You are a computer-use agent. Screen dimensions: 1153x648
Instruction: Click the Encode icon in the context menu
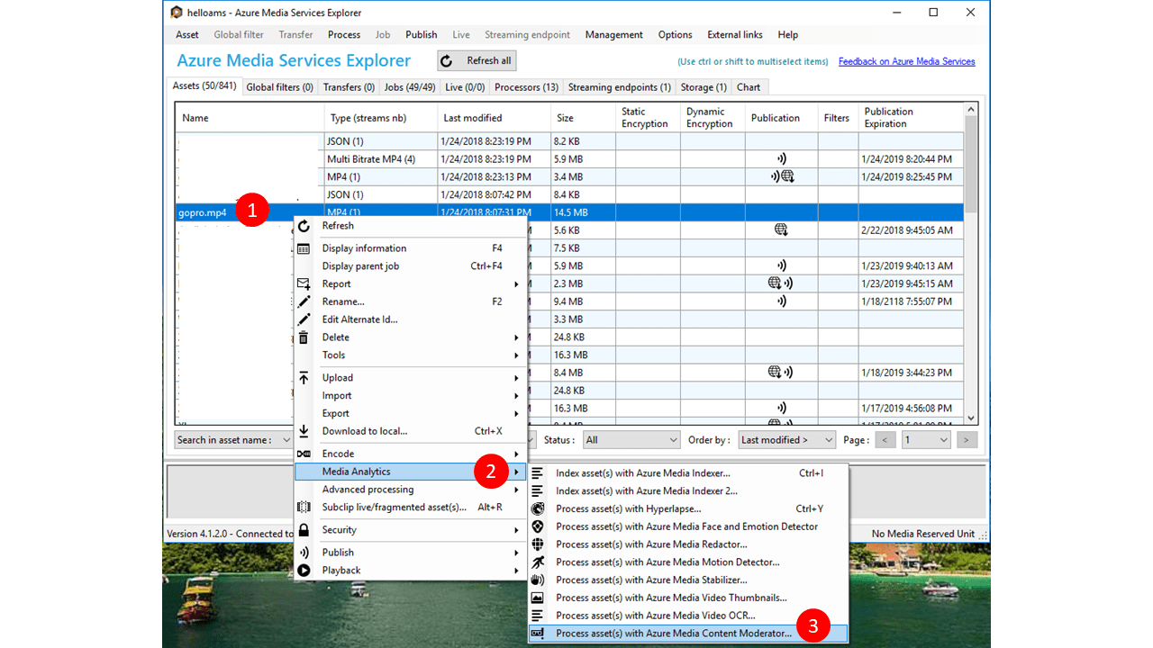tap(304, 454)
